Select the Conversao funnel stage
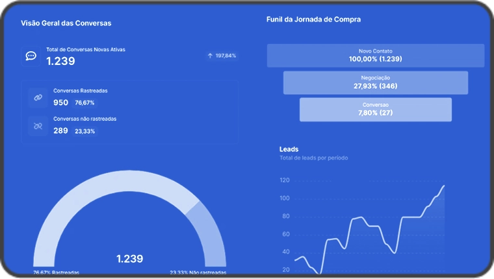The width and height of the screenshot is (494, 279). point(375,109)
